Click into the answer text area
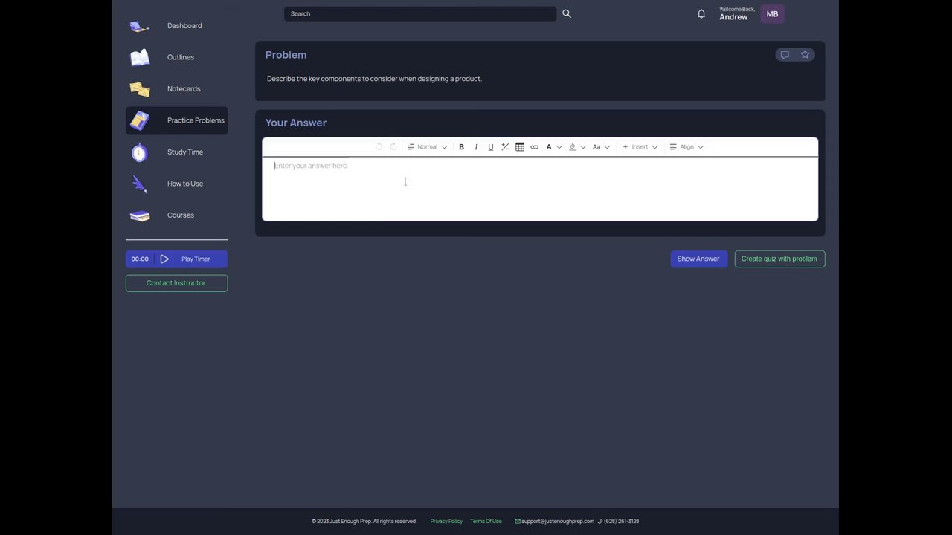 [x=540, y=189]
